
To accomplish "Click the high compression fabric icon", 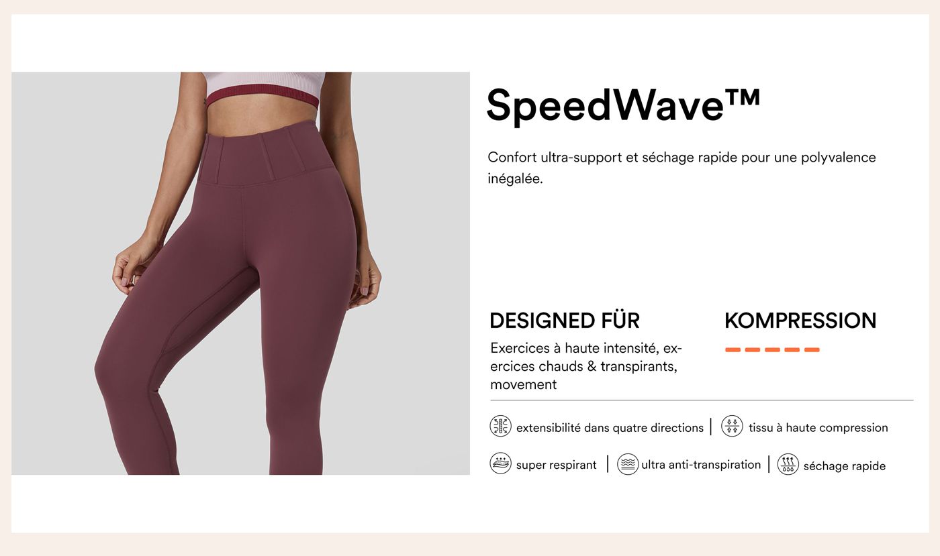I will pos(732,427).
